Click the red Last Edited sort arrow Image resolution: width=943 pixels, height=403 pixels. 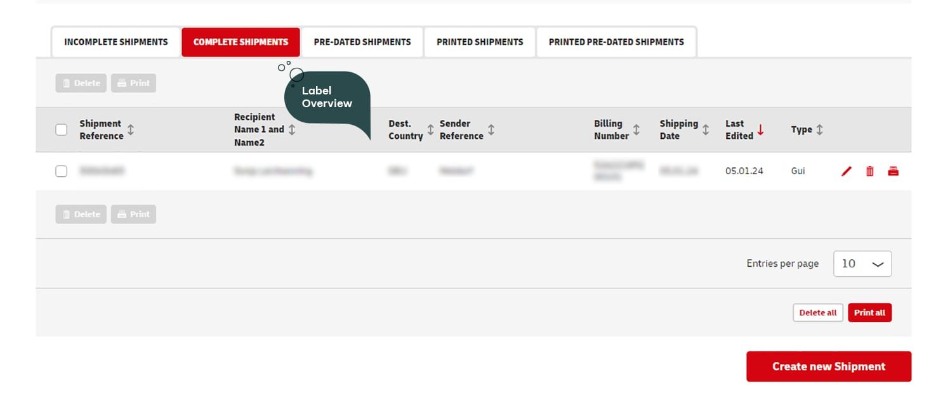[x=760, y=130]
